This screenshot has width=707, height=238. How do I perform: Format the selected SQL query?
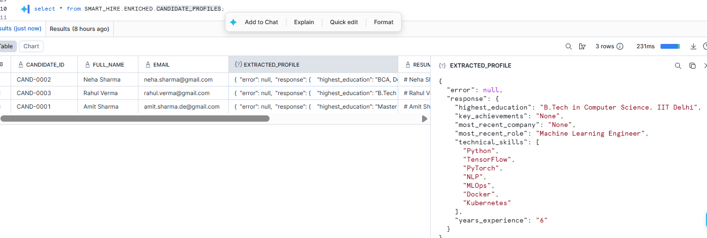point(384,22)
